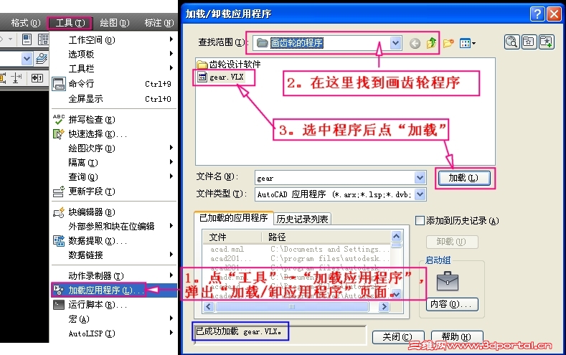Open the 宏(A) submenu

pyautogui.click(x=114, y=319)
